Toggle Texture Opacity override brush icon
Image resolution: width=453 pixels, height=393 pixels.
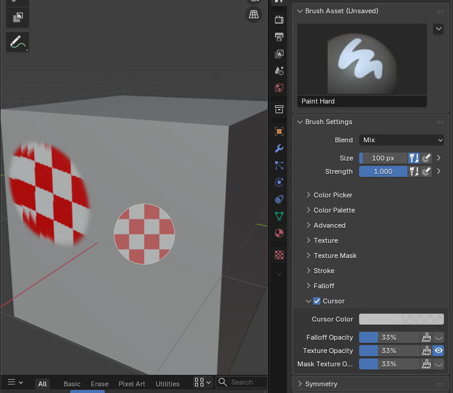click(x=426, y=351)
